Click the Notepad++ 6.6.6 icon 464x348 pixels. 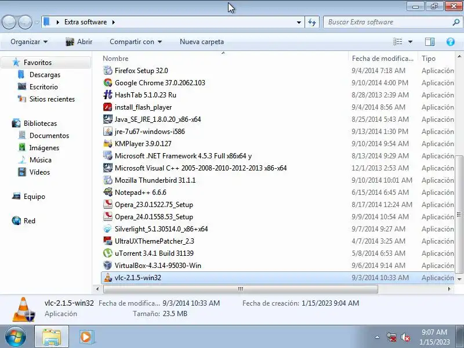pyautogui.click(x=108, y=192)
